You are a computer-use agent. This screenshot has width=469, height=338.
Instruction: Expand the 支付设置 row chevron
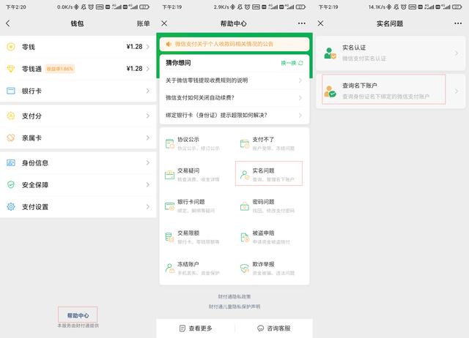click(148, 206)
